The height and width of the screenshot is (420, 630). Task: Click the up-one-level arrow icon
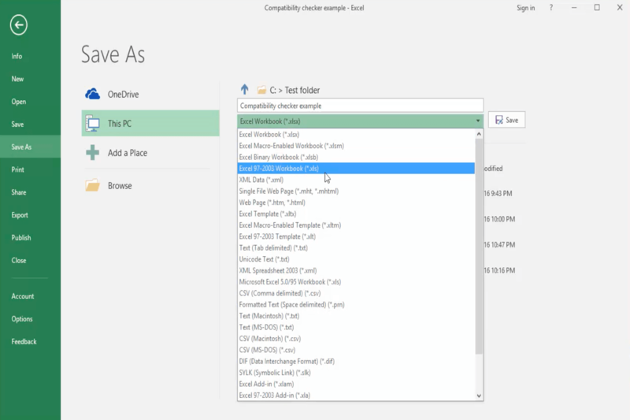coord(244,90)
